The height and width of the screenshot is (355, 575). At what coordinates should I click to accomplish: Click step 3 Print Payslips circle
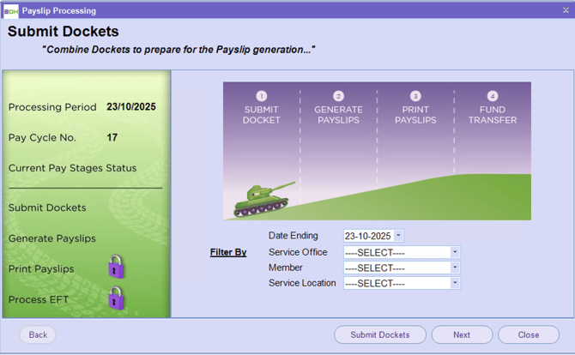[x=415, y=97]
